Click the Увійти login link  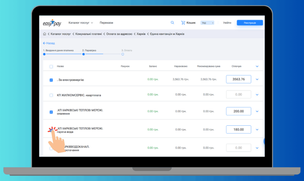click(x=227, y=23)
